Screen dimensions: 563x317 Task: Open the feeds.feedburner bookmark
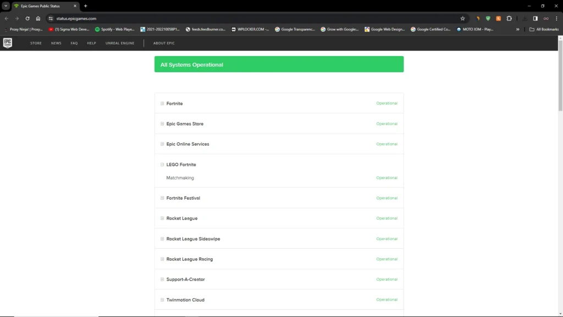[x=206, y=29]
